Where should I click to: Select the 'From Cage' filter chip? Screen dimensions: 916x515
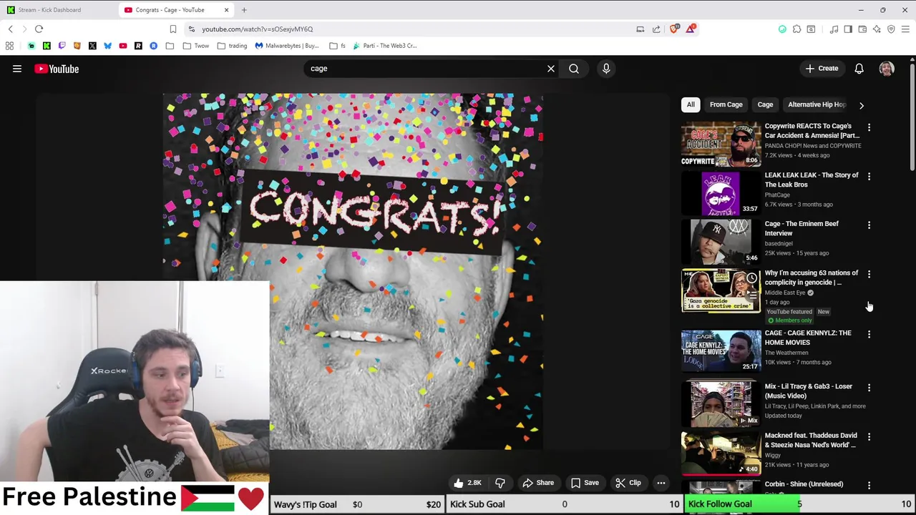point(726,104)
